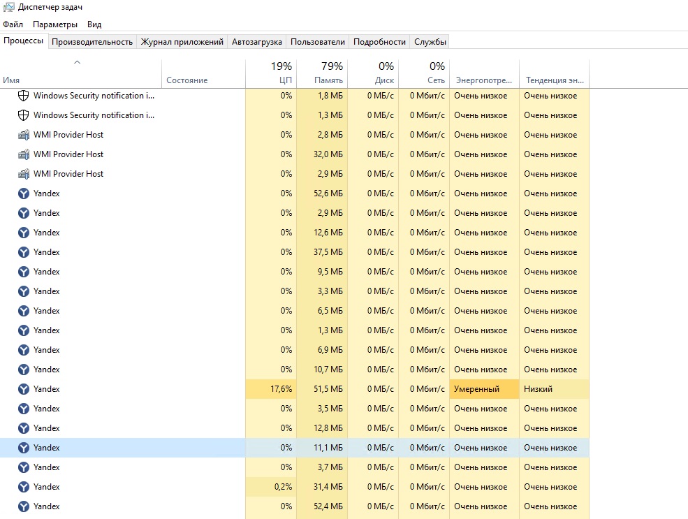This screenshot has width=688, height=519.
Task: Click Yandex icon in the 12,6 МБ row
Action: tap(23, 233)
